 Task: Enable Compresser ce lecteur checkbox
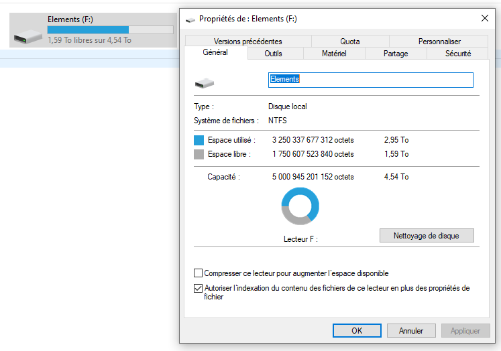tap(198, 273)
